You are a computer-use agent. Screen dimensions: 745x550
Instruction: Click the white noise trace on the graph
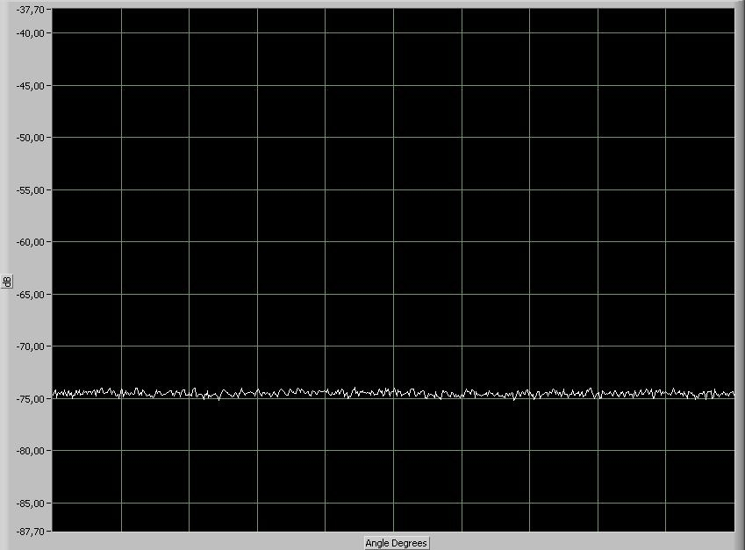pos(393,393)
